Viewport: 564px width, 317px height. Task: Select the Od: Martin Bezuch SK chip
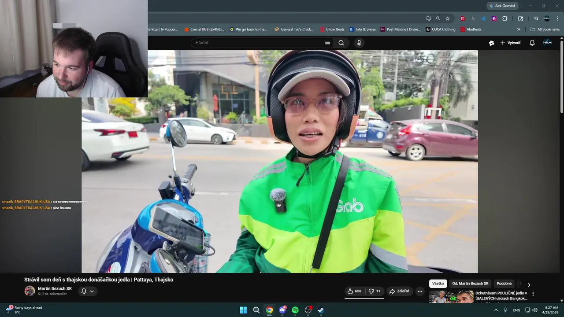coord(470,284)
